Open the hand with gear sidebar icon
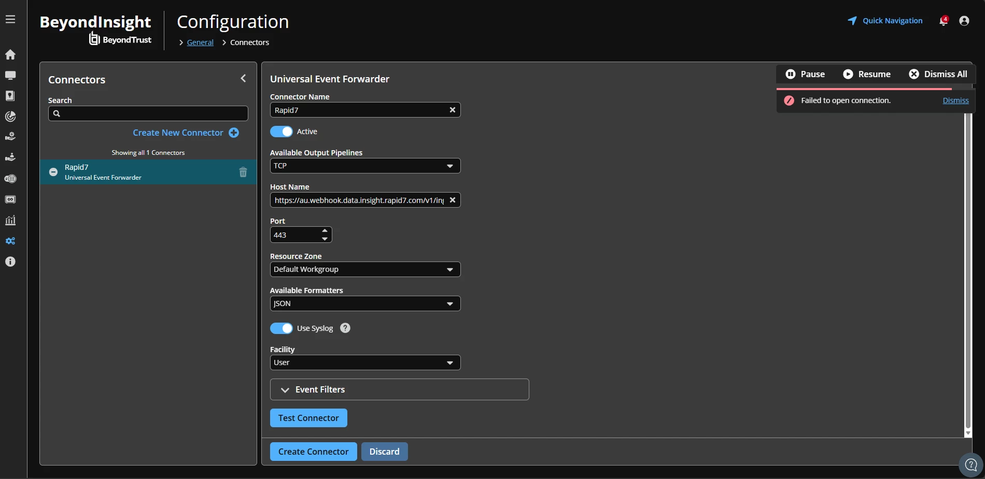Image resolution: width=985 pixels, height=479 pixels. click(10, 137)
